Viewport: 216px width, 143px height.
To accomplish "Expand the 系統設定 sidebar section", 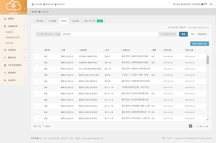I will (x=24, y=80).
